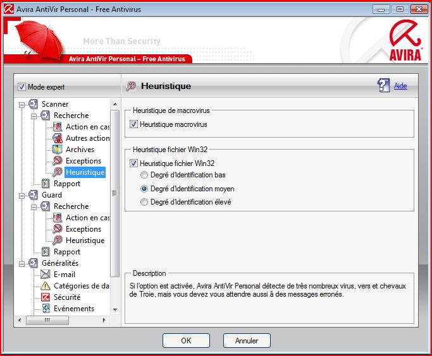432x356 pixels.
Task: Open Rapport under Guard
Action: point(67,252)
